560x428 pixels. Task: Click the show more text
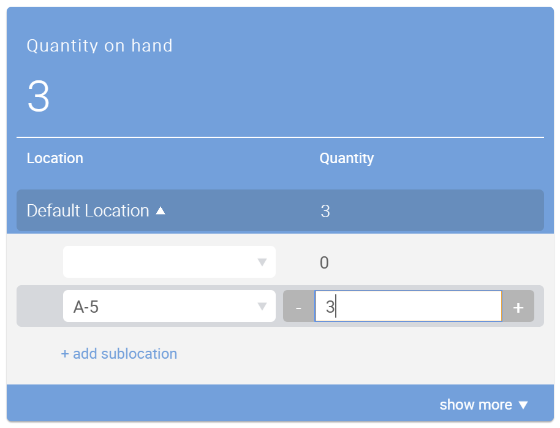pos(475,405)
